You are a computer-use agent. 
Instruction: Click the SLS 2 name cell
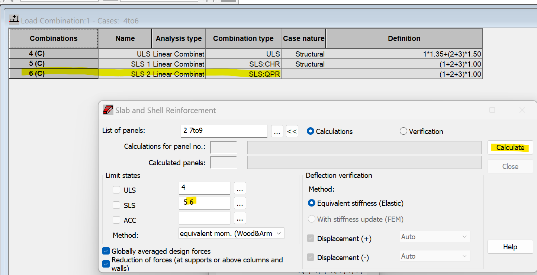click(125, 74)
